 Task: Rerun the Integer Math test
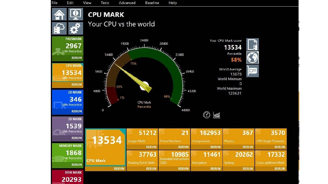coord(151,147)
